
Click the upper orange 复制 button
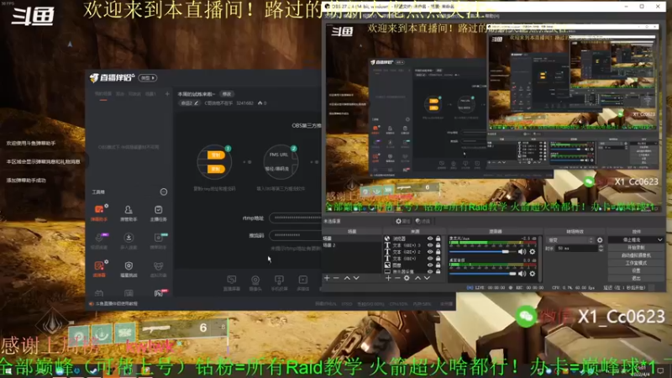point(216,155)
